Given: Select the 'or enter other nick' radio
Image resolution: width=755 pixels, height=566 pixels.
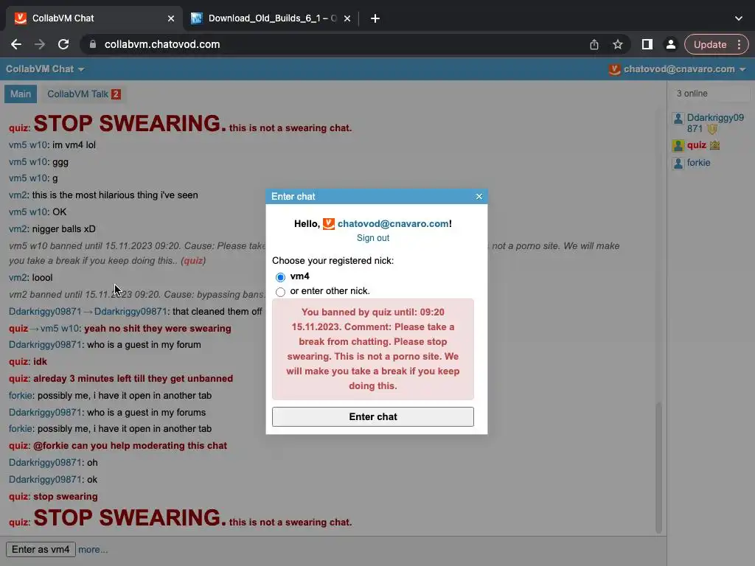Looking at the screenshot, I should (280, 292).
